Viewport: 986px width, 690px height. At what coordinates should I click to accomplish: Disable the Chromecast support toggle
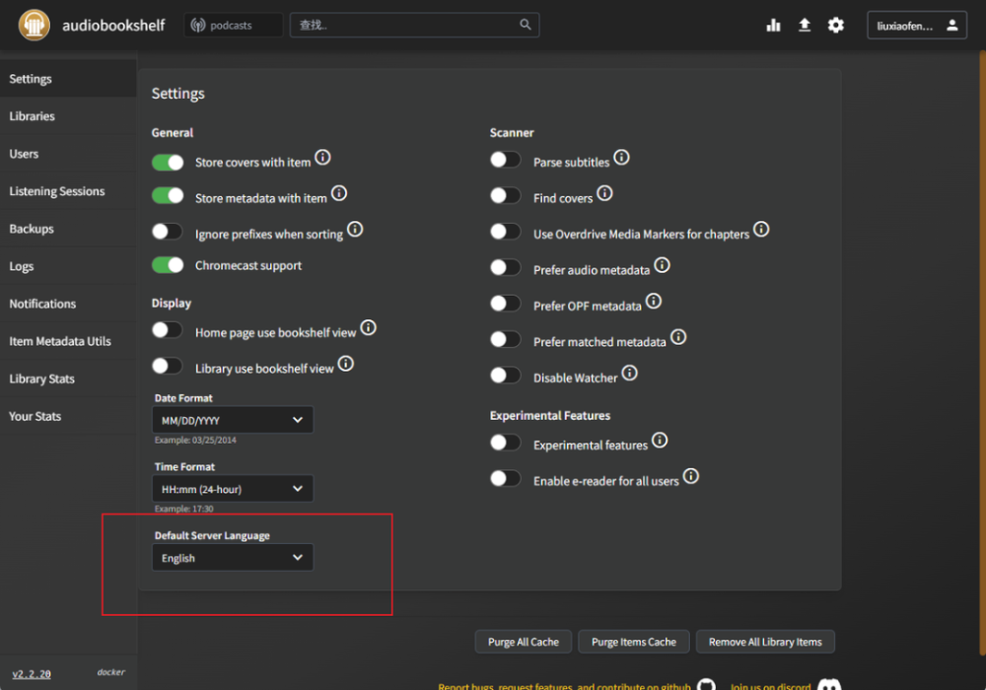click(x=168, y=265)
